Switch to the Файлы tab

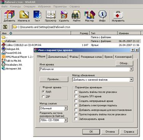(x=74, y=57)
